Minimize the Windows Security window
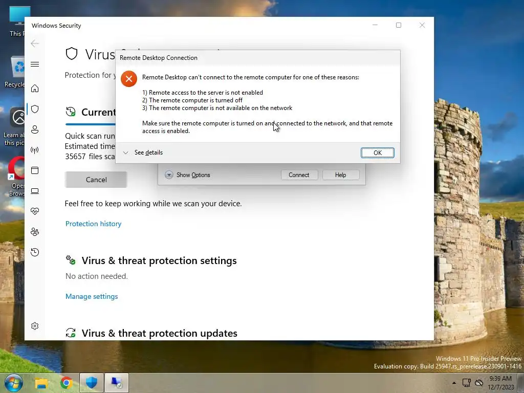The height and width of the screenshot is (393, 524). pos(375,25)
